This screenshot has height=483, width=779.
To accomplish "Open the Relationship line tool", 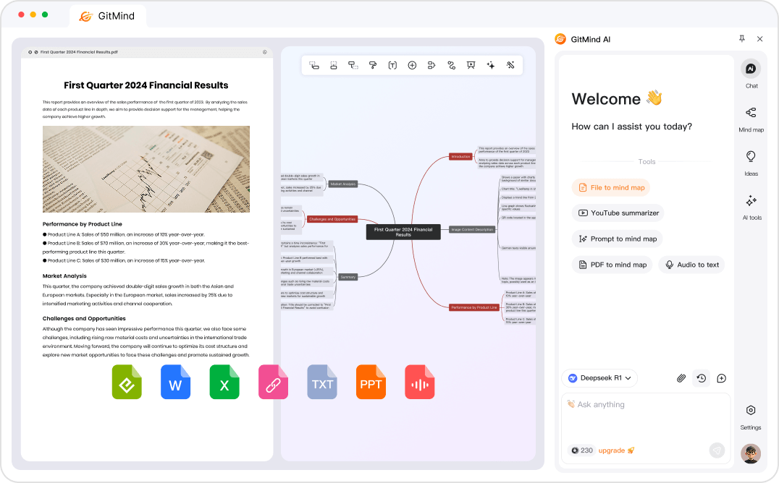I will pos(450,65).
